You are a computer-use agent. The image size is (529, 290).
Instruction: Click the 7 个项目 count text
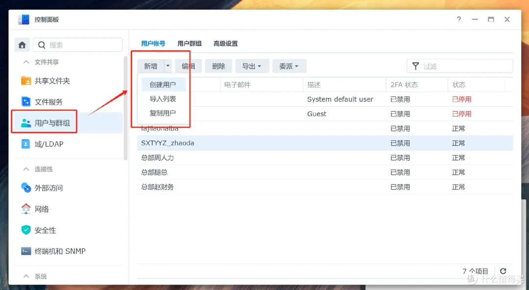click(475, 271)
